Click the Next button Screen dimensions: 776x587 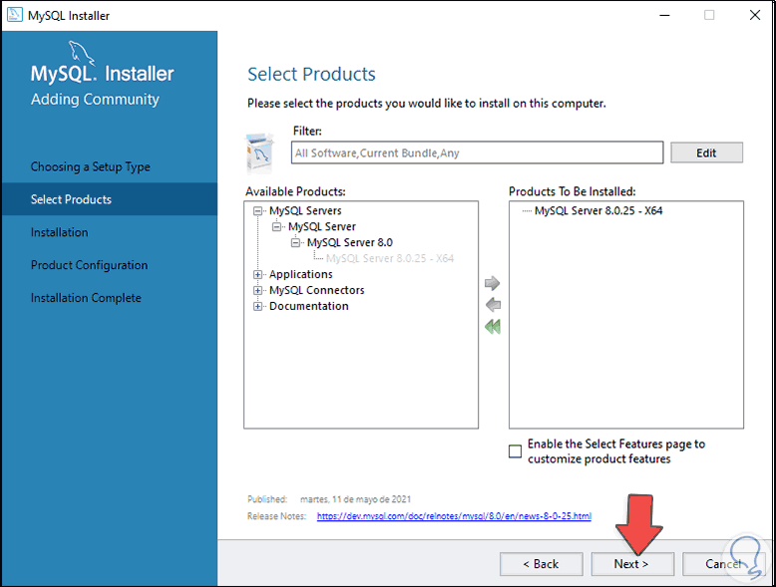632,564
